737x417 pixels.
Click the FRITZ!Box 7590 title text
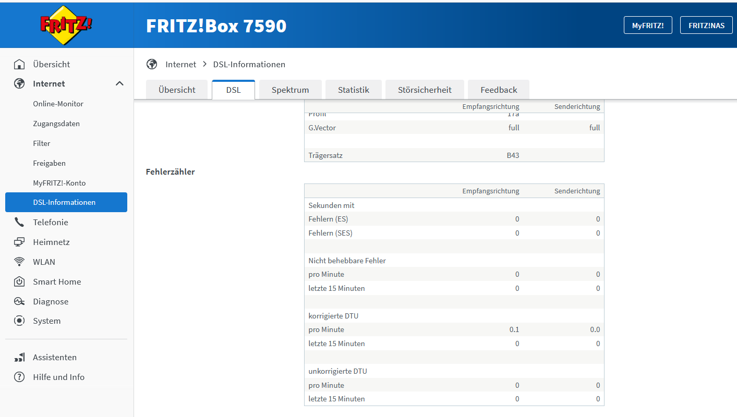point(216,26)
